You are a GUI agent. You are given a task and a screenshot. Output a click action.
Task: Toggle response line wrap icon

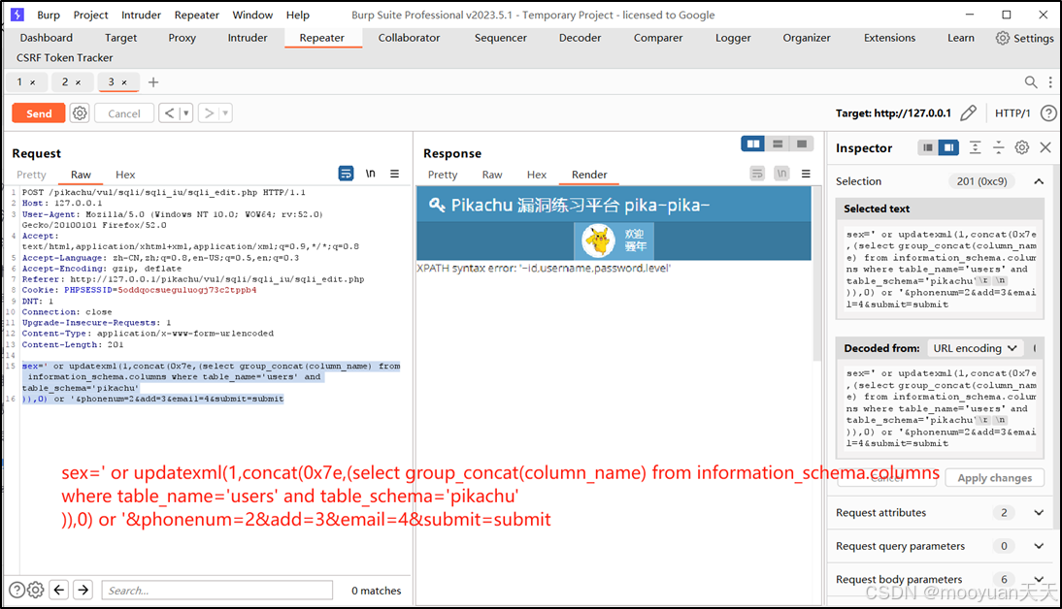point(757,174)
